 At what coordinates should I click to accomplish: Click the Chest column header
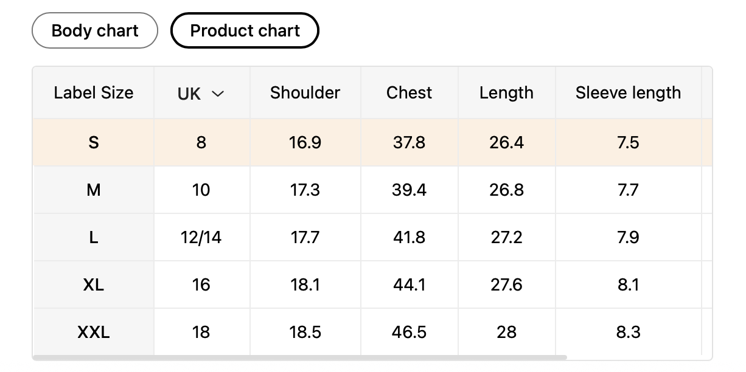(409, 93)
